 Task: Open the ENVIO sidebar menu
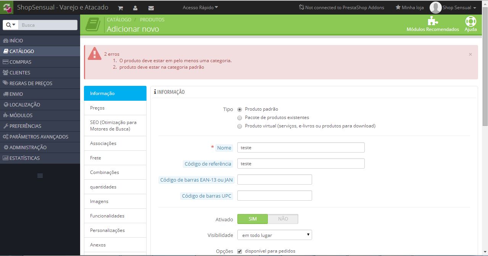click(x=40, y=94)
